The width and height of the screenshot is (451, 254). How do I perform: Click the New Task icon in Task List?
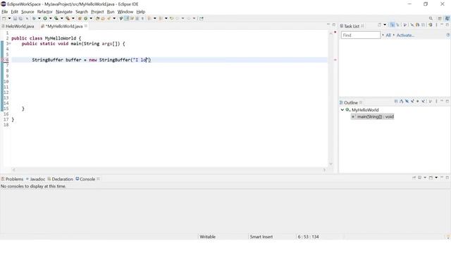tap(379, 25)
